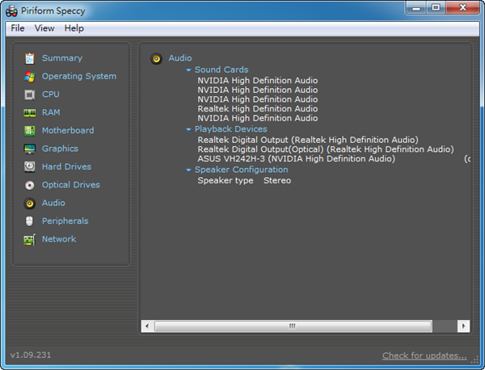The image size is (485, 370).
Task: Click the horizontal scrollbar right arrow
Action: point(463,326)
